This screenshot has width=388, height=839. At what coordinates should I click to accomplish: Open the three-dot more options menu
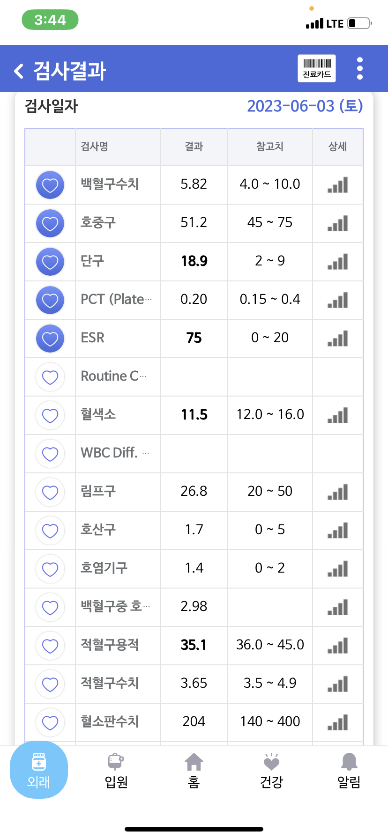click(360, 68)
